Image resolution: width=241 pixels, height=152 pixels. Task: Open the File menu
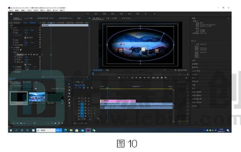click(x=11, y=10)
